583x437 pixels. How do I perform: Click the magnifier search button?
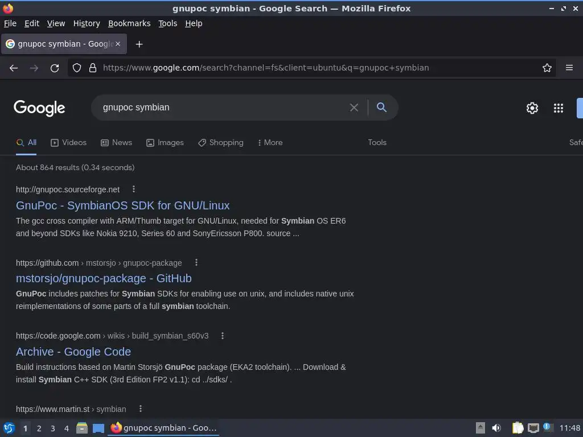pos(381,108)
